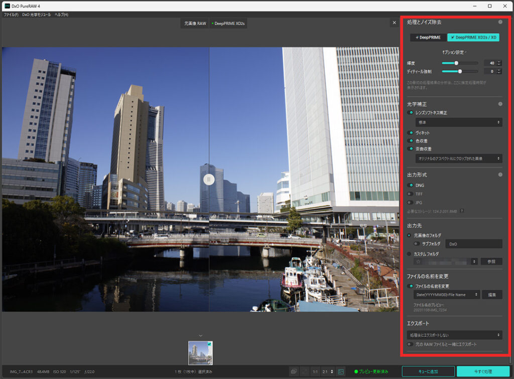Click the 今すぐ処理 button

pos(482,371)
